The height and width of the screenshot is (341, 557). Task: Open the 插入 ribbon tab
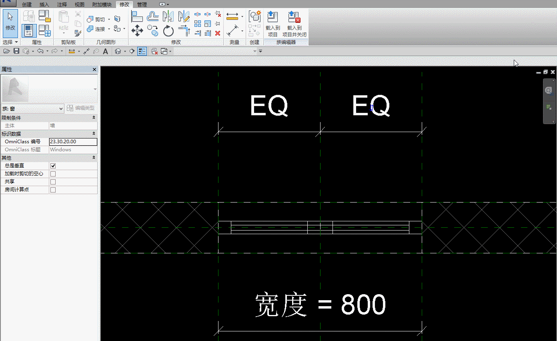(44, 4)
